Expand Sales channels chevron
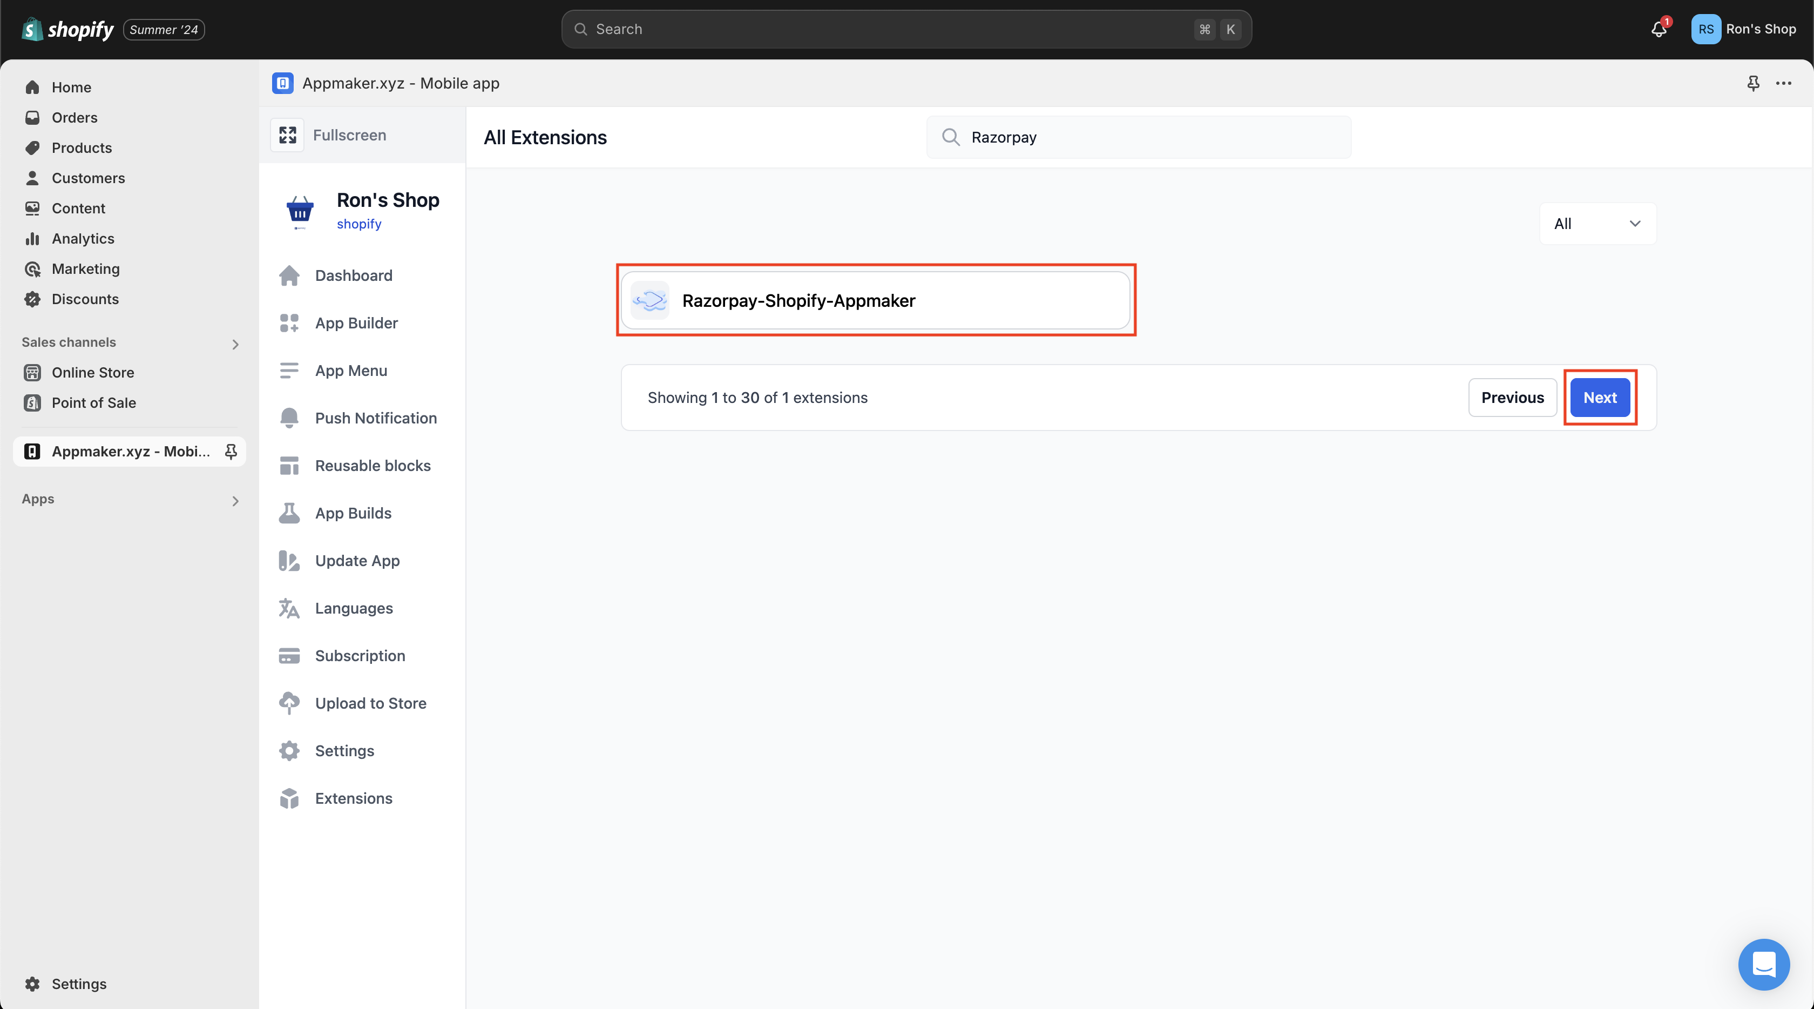 point(235,344)
